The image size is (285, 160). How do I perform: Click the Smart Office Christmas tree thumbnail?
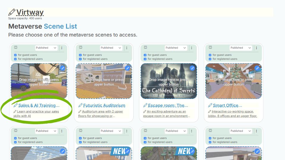point(234,81)
